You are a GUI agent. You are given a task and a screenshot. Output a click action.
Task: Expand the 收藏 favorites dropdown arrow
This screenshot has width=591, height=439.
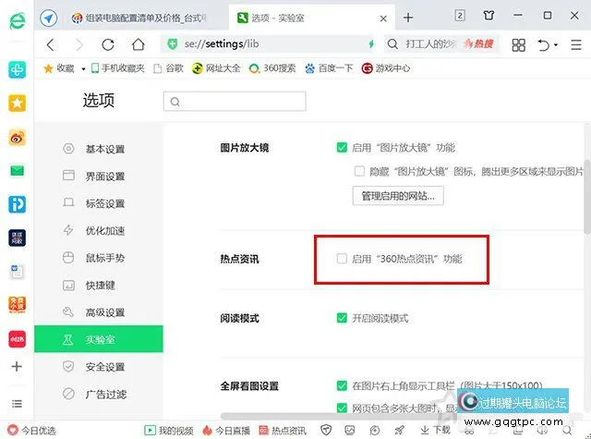83,68
